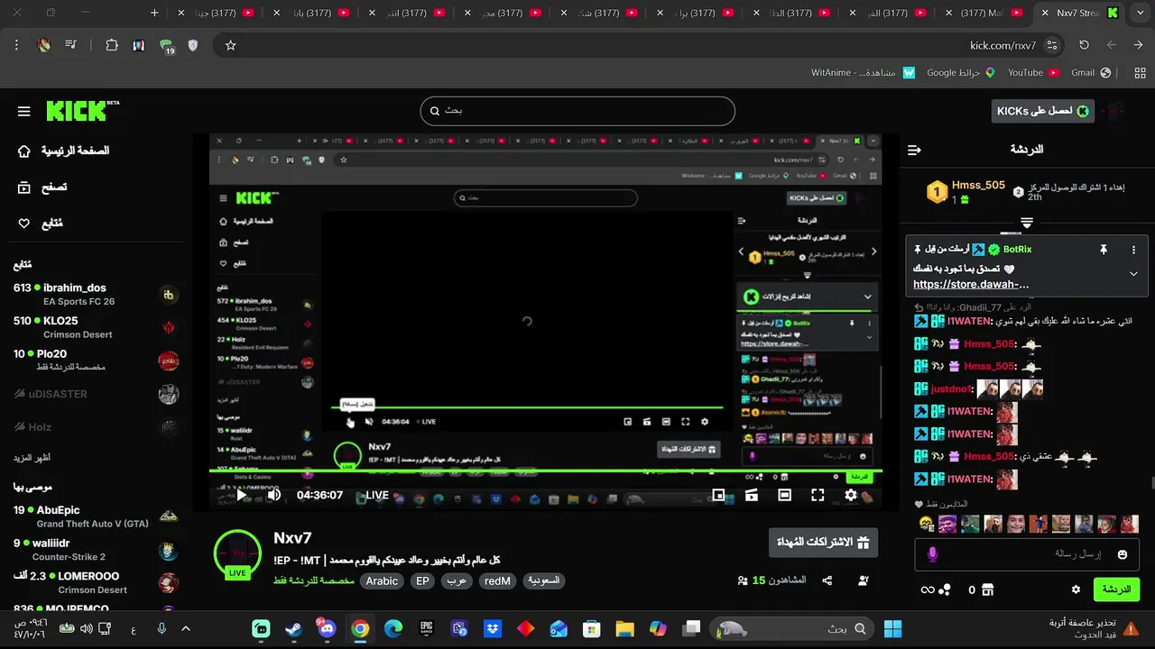Open Plo20 channel in the followed list
The width and height of the screenshot is (1155, 649).
point(97,361)
